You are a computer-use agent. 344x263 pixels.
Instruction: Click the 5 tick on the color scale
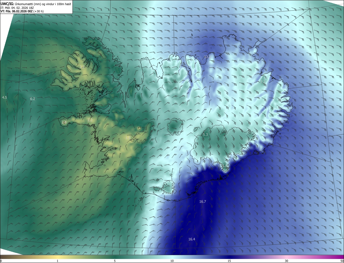pos(115,261)
